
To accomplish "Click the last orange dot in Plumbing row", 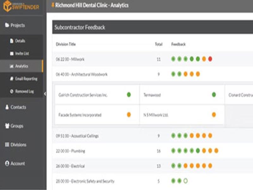I will click(216, 151).
